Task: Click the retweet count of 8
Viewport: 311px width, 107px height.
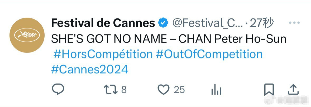Action: point(124,90)
